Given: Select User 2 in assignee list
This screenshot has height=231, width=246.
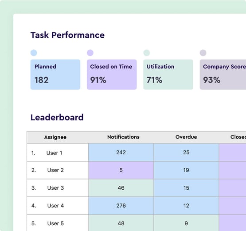Looking at the screenshot, I should (55, 170).
